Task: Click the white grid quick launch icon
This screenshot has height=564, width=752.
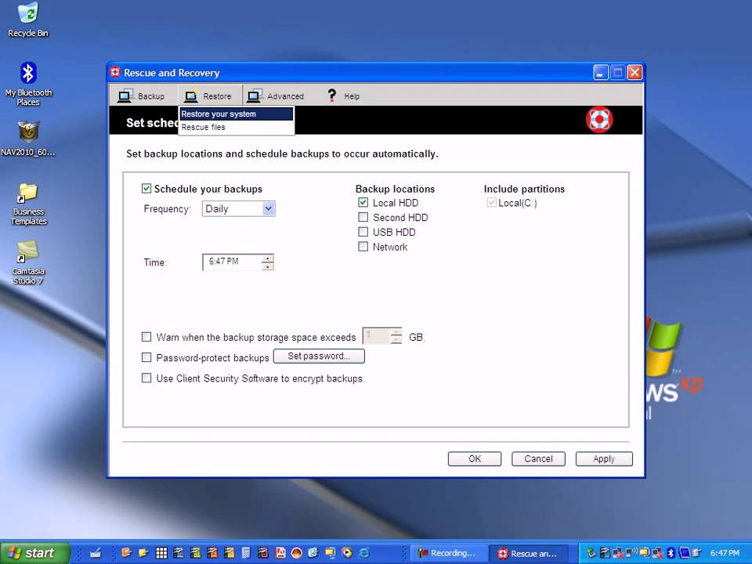Action: (x=161, y=553)
